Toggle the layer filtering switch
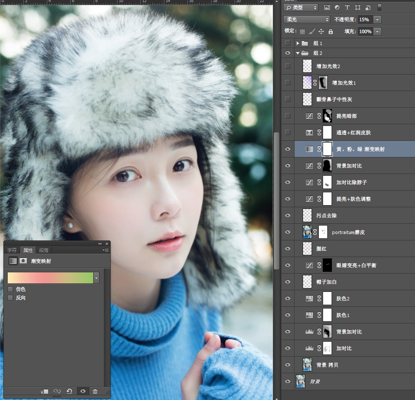The height and width of the screenshot is (400, 415). [379, 7]
